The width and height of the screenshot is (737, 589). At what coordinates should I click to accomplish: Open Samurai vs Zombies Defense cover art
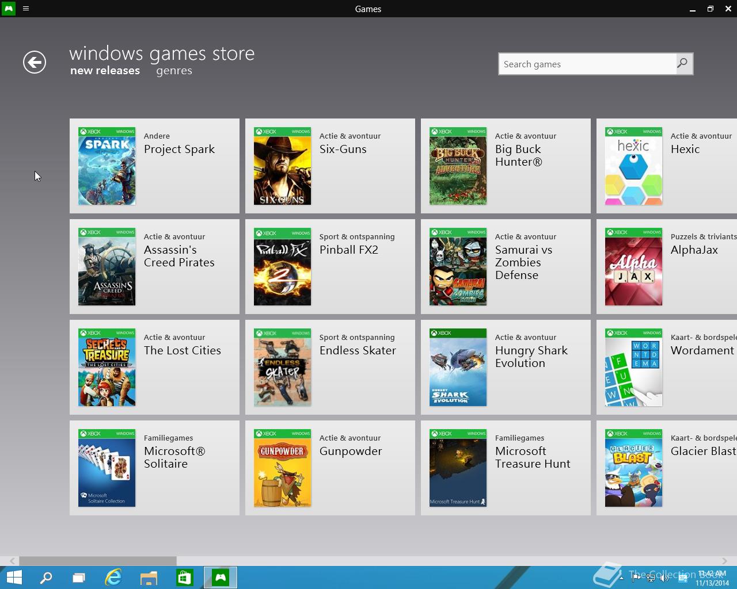(x=458, y=267)
